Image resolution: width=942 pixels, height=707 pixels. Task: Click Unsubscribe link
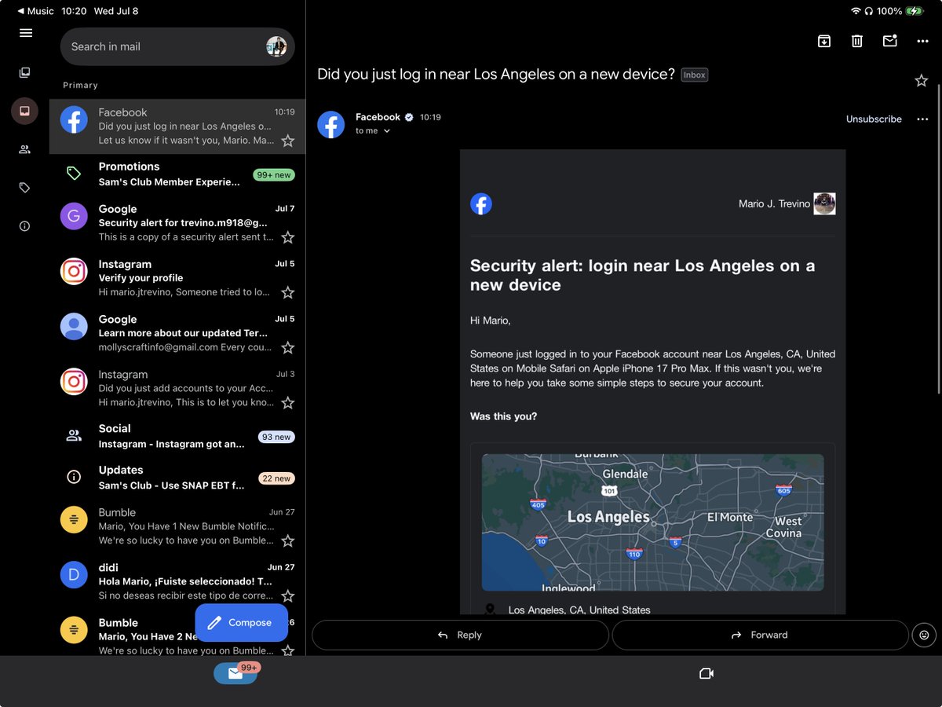pos(874,119)
